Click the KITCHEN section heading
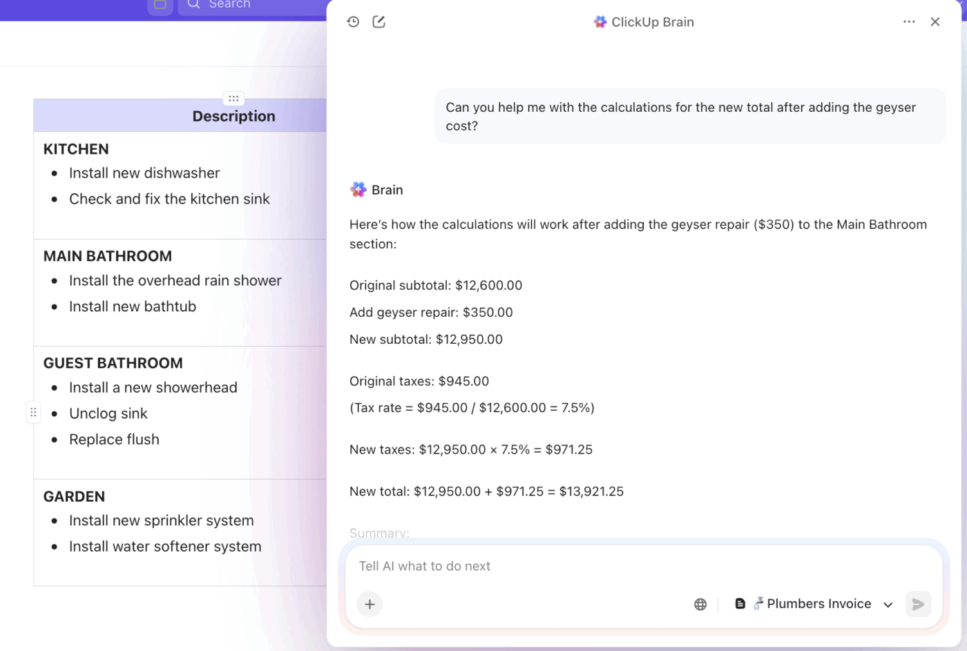Viewport: 967px width, 651px height. (76, 149)
